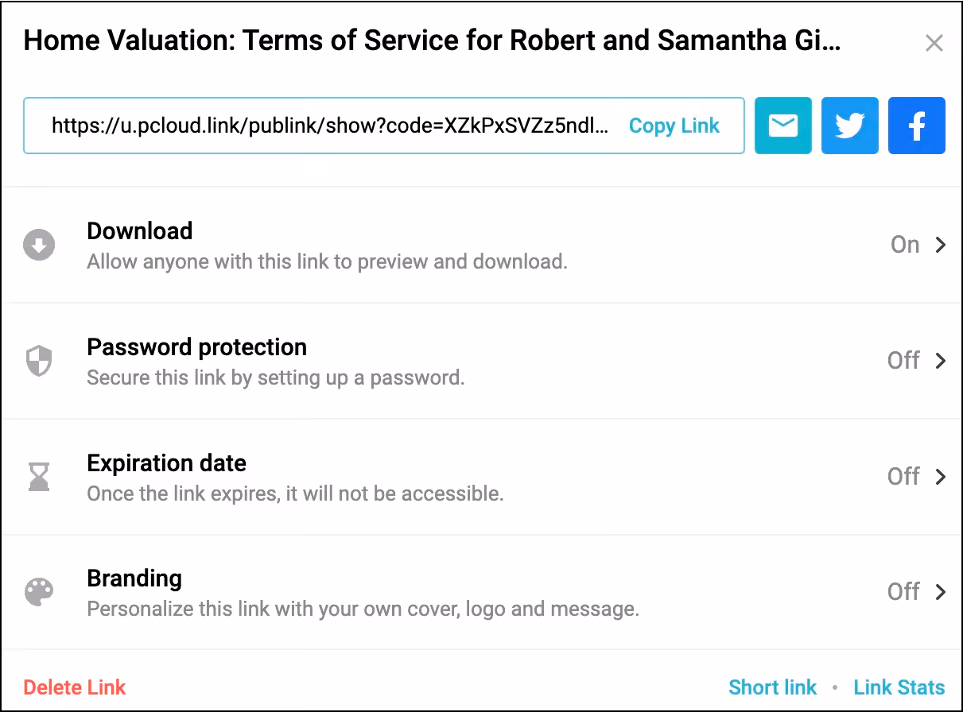View the Link Stats

[899, 687]
